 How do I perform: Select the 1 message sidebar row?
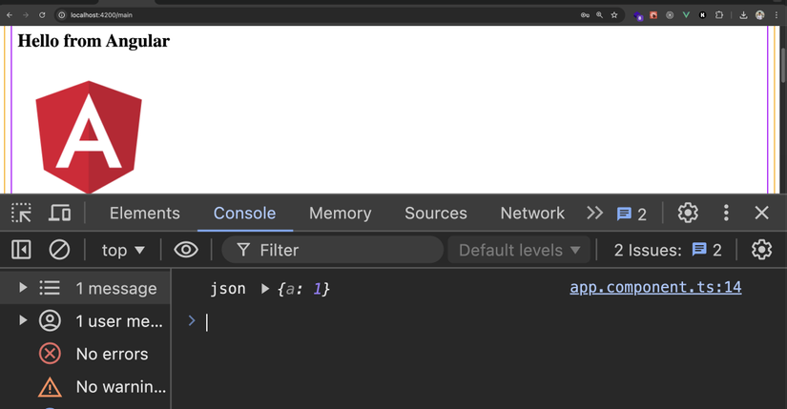(x=85, y=288)
